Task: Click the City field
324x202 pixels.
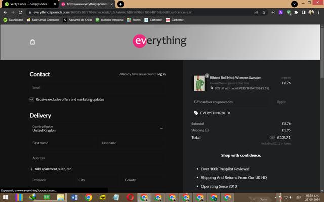Action: point(98,180)
